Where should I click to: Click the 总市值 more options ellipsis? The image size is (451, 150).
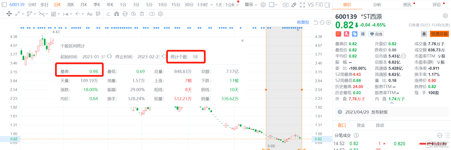(404, 56)
